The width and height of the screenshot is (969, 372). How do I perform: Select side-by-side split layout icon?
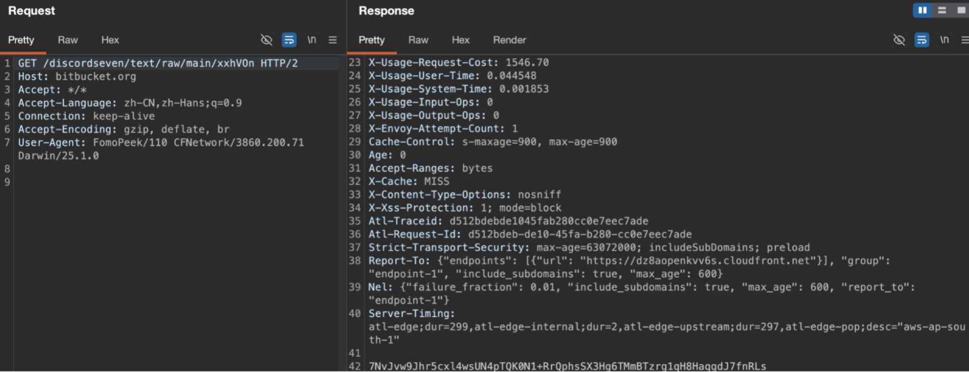pos(922,10)
